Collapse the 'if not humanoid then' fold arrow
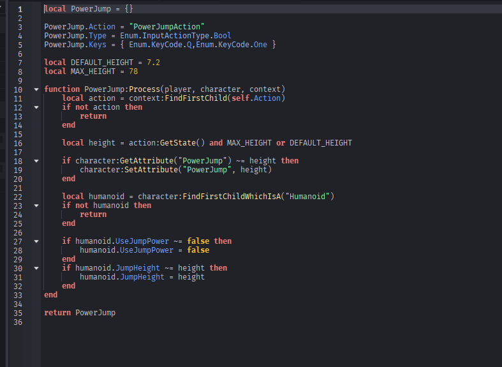Viewport: 502px width, 367px height. (x=36, y=206)
